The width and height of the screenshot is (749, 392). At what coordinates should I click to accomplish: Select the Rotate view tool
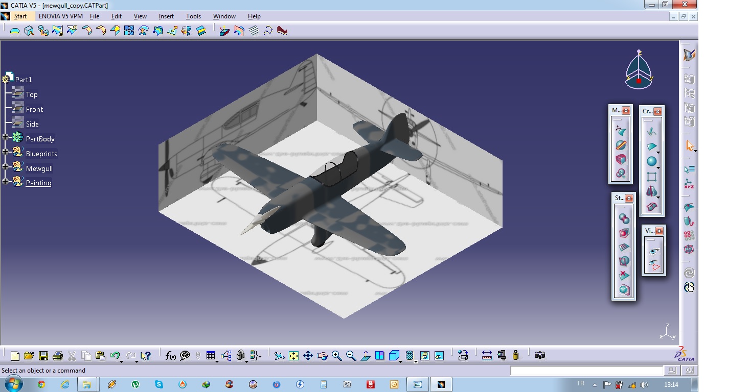tap(322, 356)
